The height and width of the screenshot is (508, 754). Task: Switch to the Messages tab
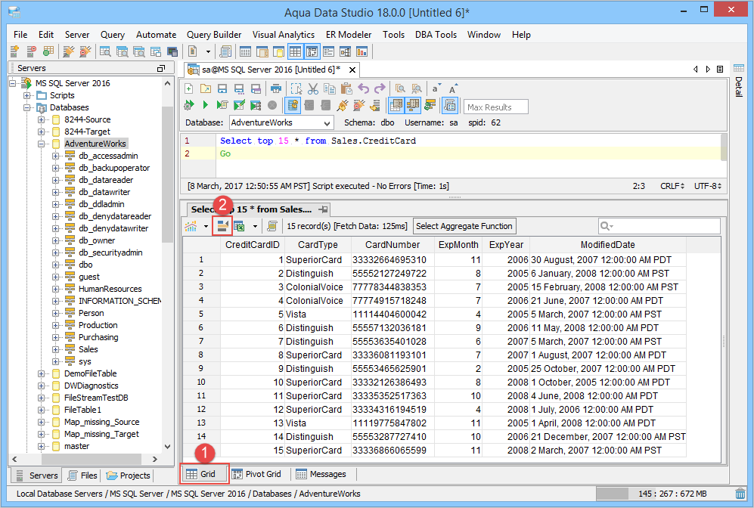pos(321,474)
